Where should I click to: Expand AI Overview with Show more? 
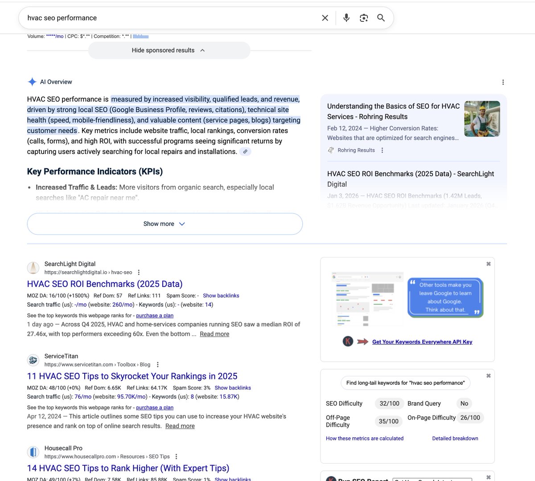pyautogui.click(x=165, y=224)
